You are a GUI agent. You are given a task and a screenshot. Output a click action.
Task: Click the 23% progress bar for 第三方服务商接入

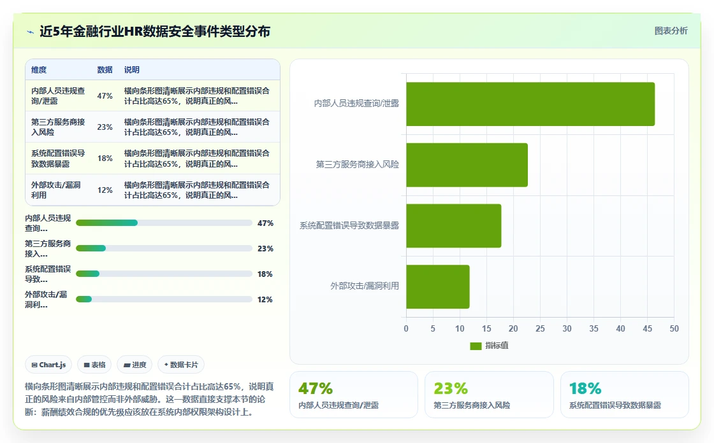164,248
